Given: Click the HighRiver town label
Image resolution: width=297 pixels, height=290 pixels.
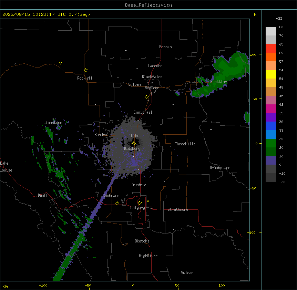Looking at the screenshot, I should tap(148, 256).
